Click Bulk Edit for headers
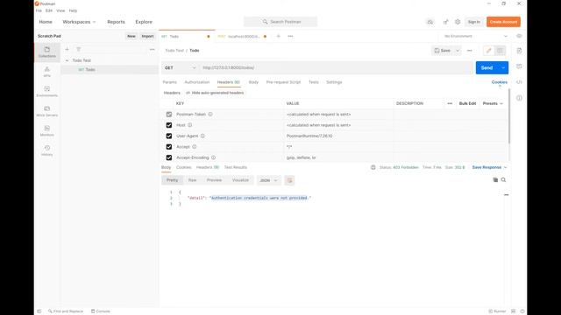This screenshot has width=561, height=315. coord(467,103)
